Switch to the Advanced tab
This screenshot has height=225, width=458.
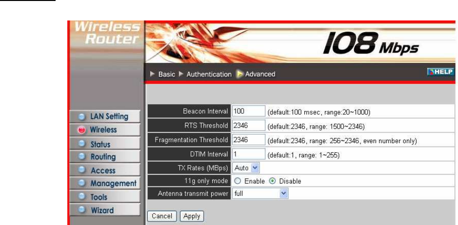(x=260, y=75)
